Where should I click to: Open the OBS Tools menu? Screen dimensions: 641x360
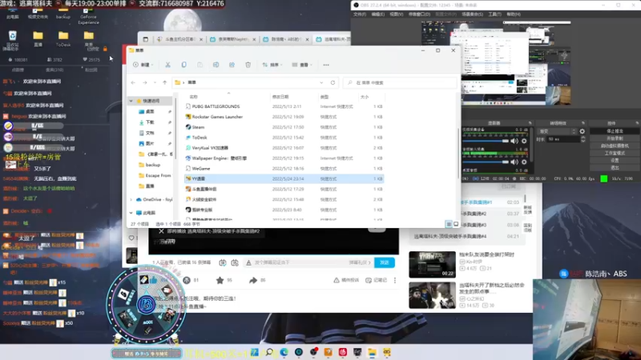494,14
